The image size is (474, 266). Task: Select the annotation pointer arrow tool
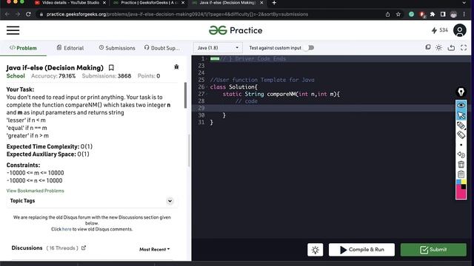tap(461, 115)
